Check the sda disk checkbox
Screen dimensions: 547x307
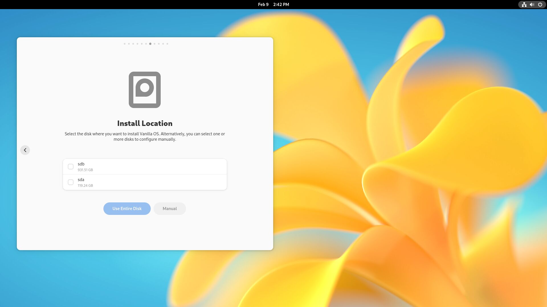tap(71, 182)
